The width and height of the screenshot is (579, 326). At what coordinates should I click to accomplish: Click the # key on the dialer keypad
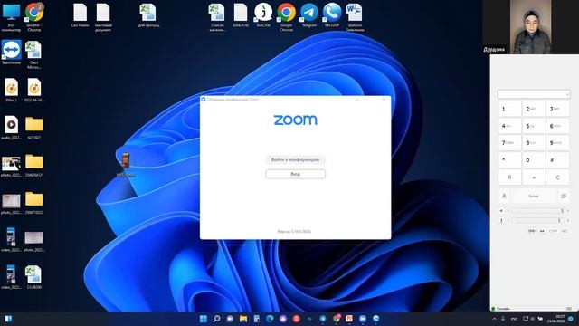tap(557, 160)
